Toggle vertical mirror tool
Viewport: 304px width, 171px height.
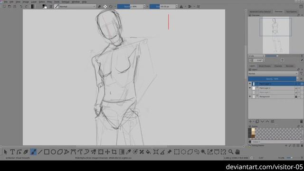(x=190, y=6)
